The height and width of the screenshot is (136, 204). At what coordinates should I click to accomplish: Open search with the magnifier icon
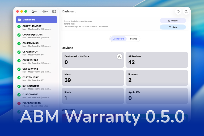(186, 12)
